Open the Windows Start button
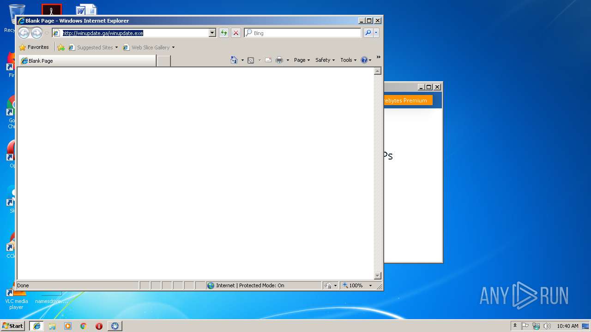591x332 pixels. (12, 326)
